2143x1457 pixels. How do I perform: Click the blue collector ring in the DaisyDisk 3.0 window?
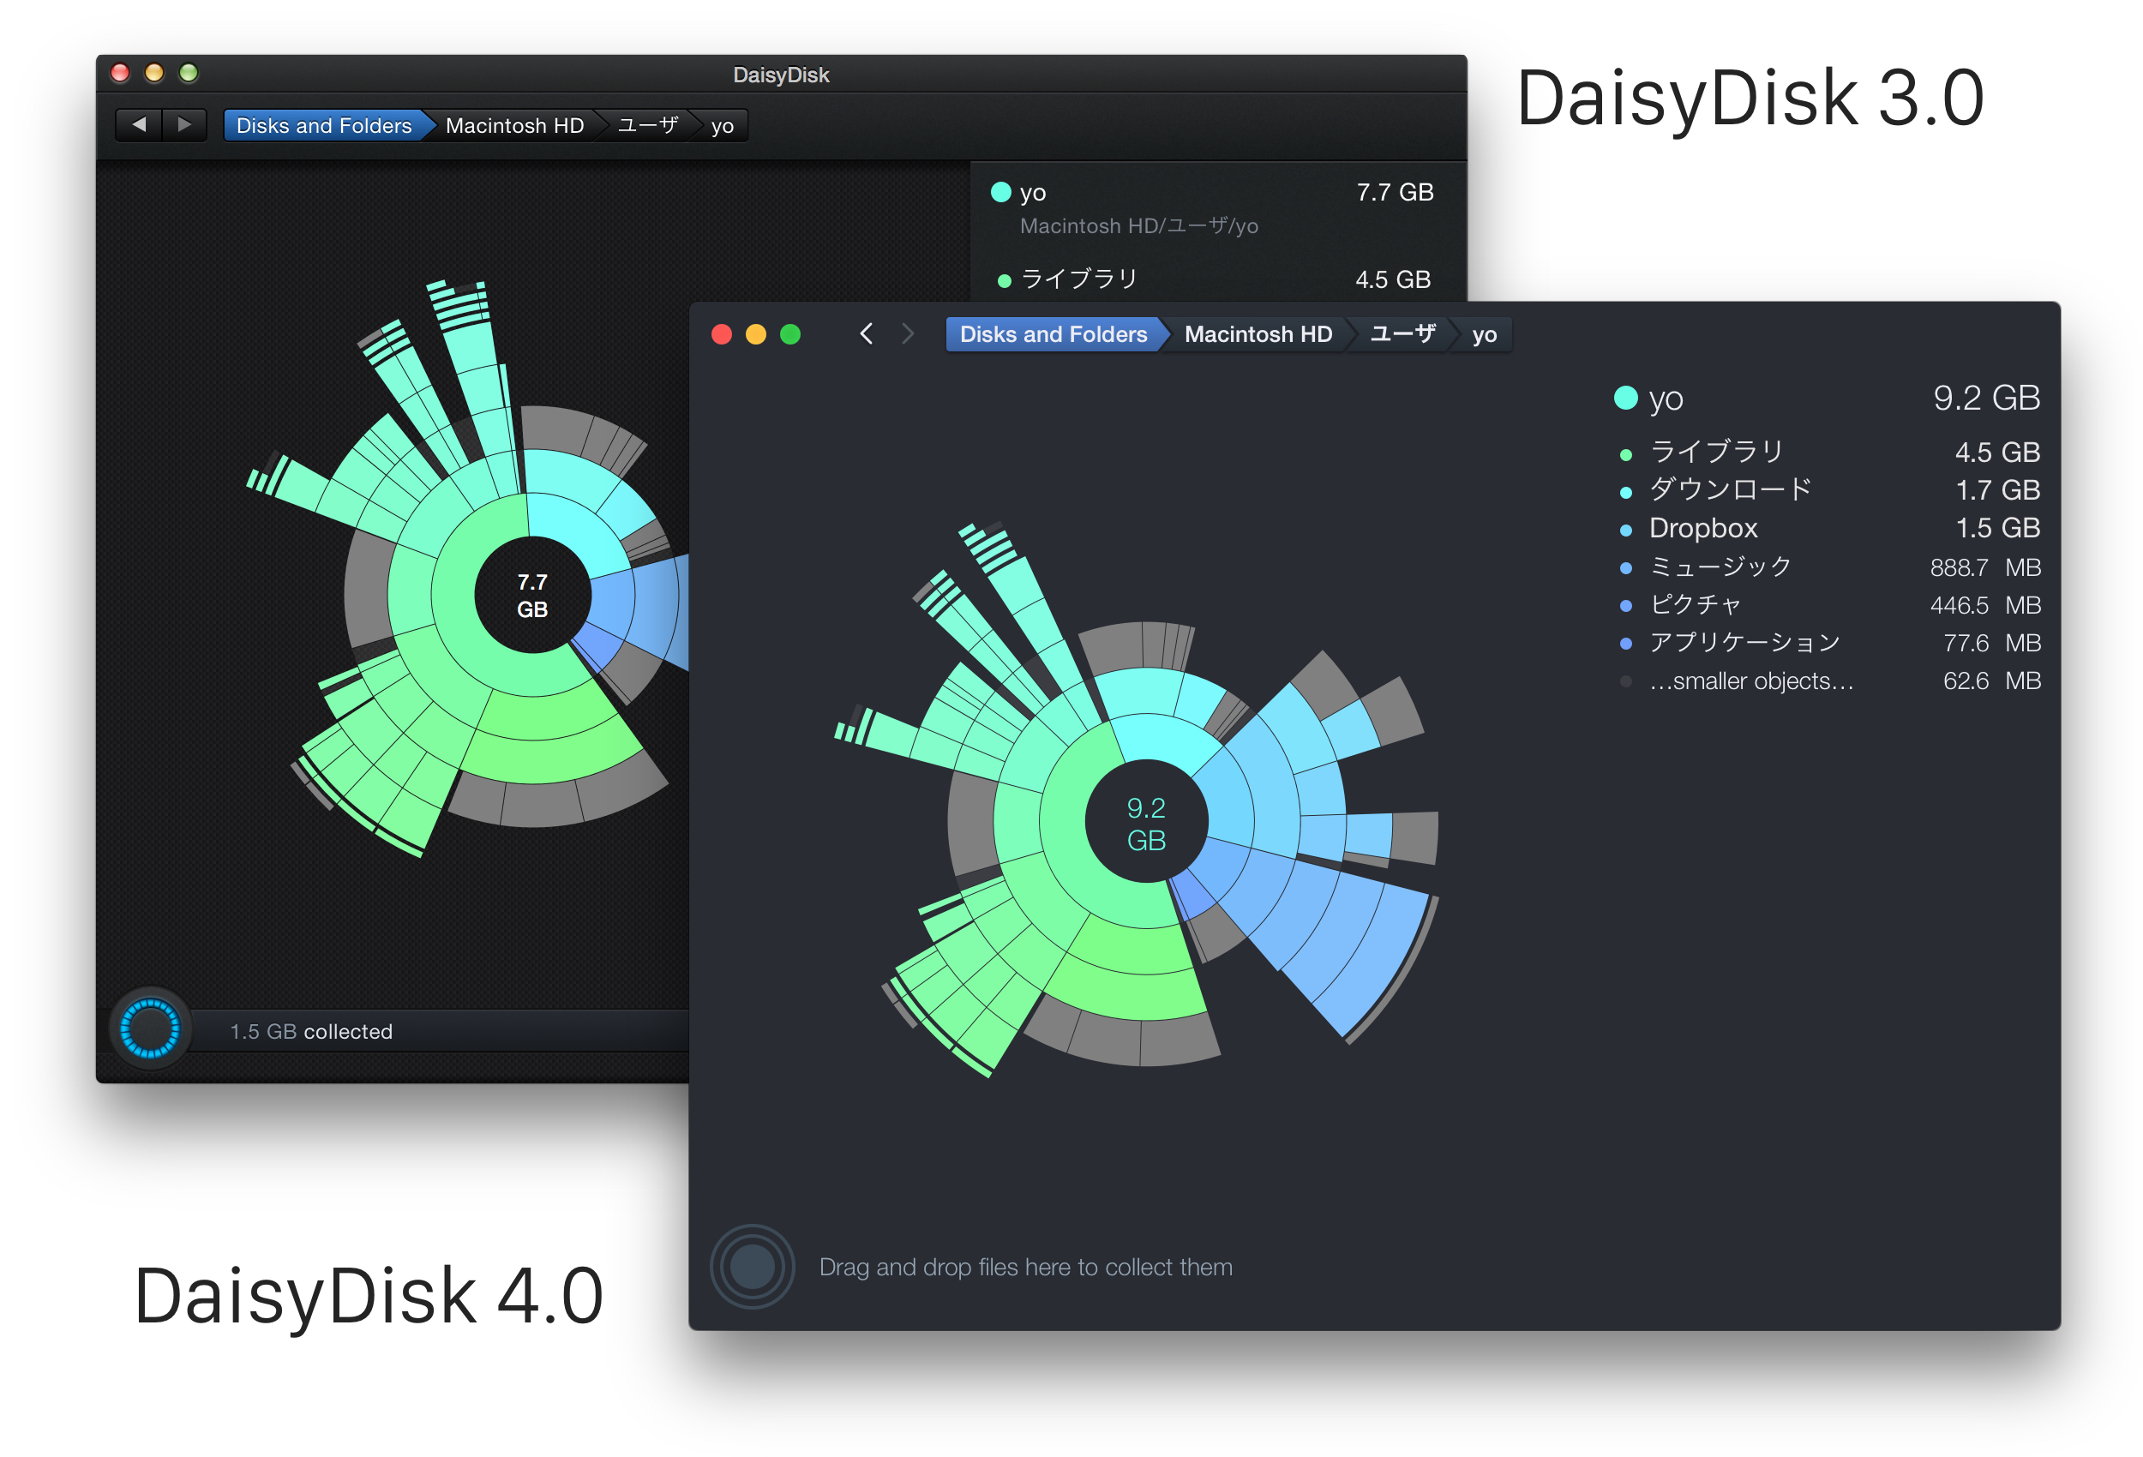coord(150,1028)
